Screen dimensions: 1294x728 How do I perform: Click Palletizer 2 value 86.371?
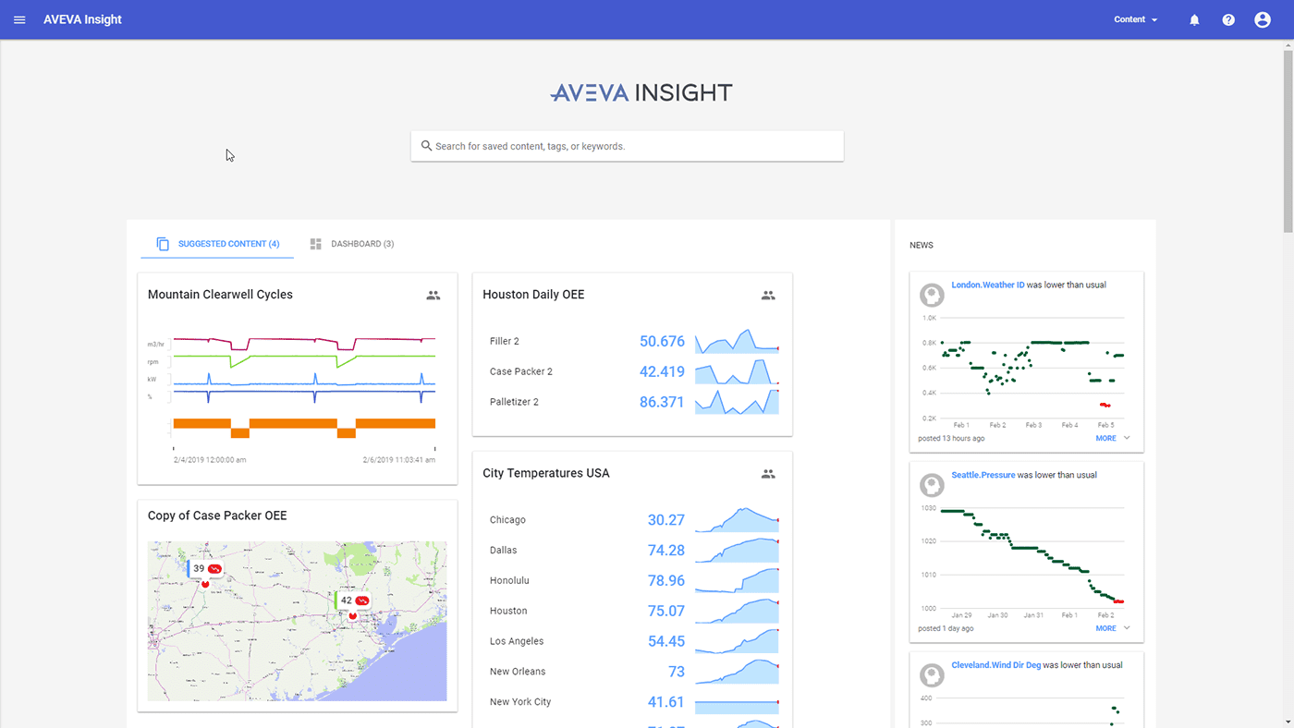point(662,402)
